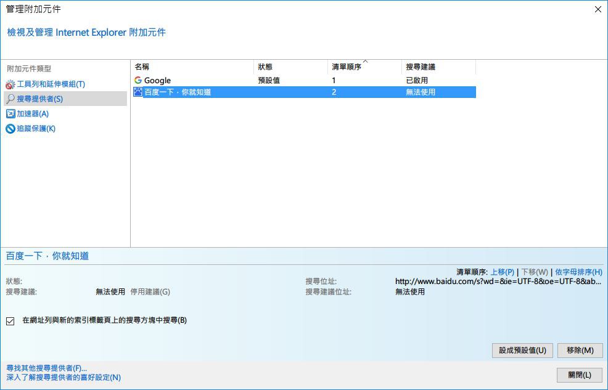The image size is (608, 390).
Task: Click 移除(M) button
Action: (x=580, y=351)
